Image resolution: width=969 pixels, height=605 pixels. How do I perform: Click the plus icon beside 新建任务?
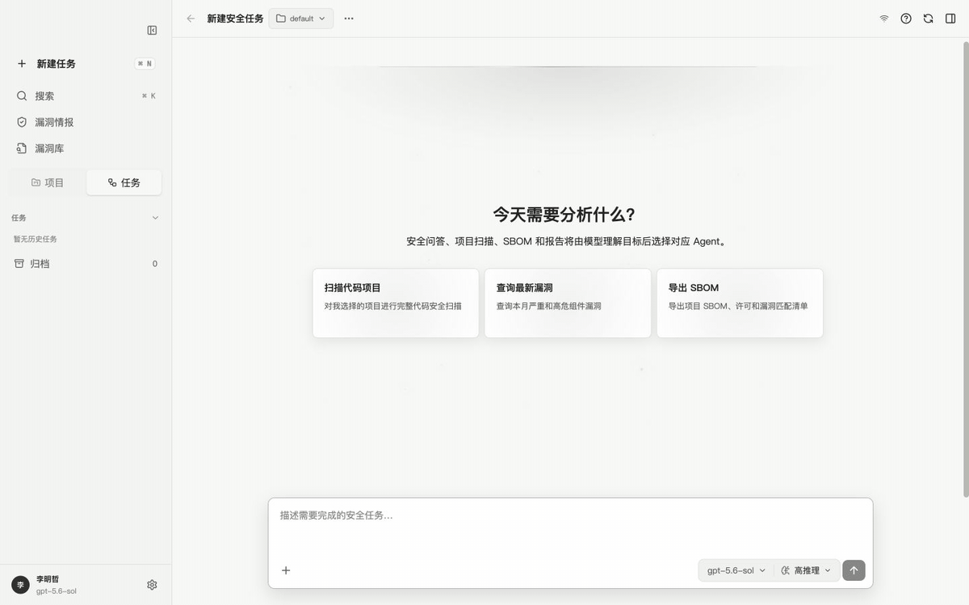22,64
